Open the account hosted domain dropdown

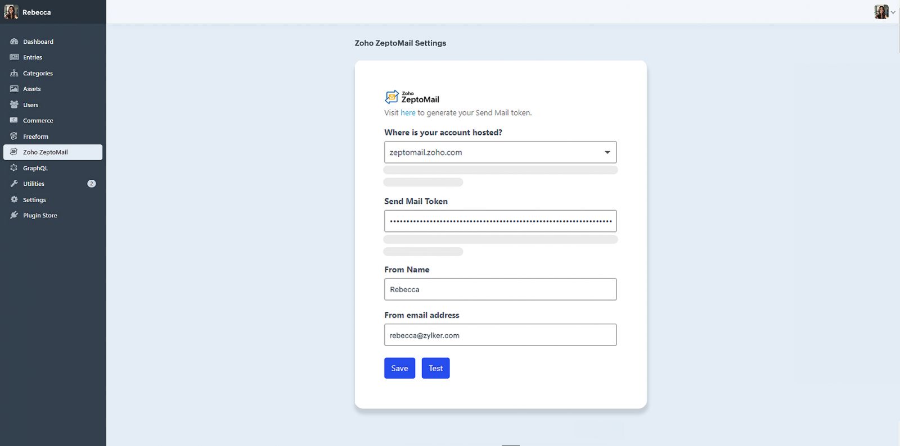pos(500,152)
